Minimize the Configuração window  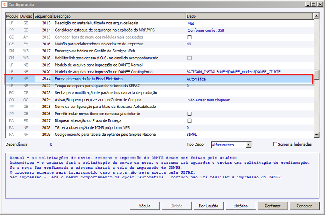(x=308, y=4)
